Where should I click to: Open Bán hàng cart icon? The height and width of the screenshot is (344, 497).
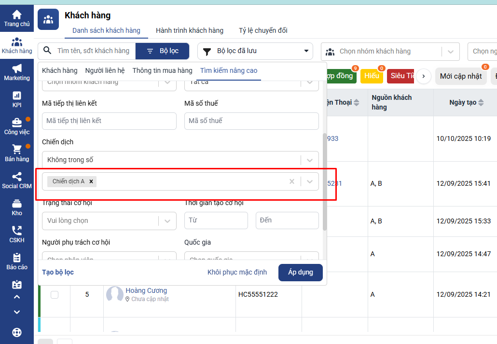(x=17, y=150)
